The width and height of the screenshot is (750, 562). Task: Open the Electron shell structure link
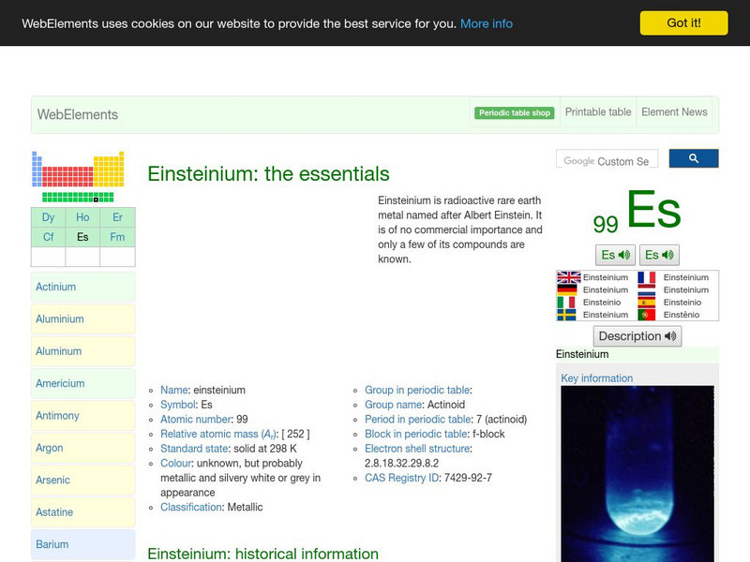[417, 449]
